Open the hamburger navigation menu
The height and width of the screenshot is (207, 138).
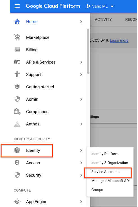coord(17,6)
